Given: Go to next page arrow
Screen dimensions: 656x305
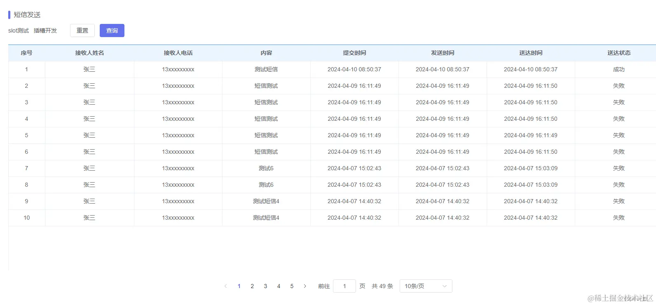Looking at the screenshot, I should coord(305,286).
